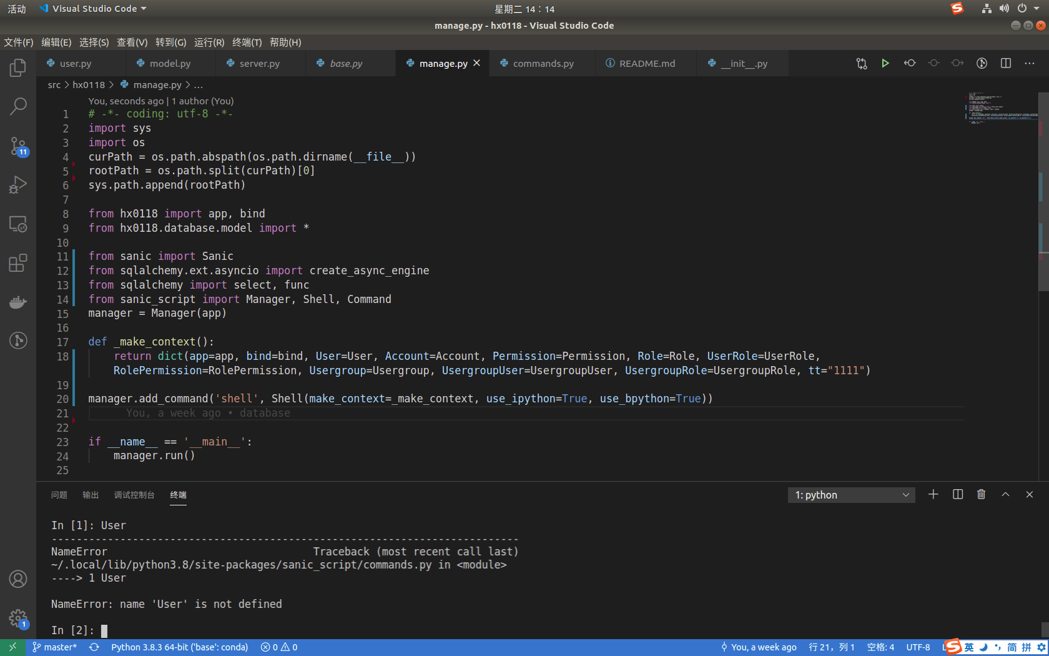Toggle the terminal panel maximize chevron

(1005, 494)
